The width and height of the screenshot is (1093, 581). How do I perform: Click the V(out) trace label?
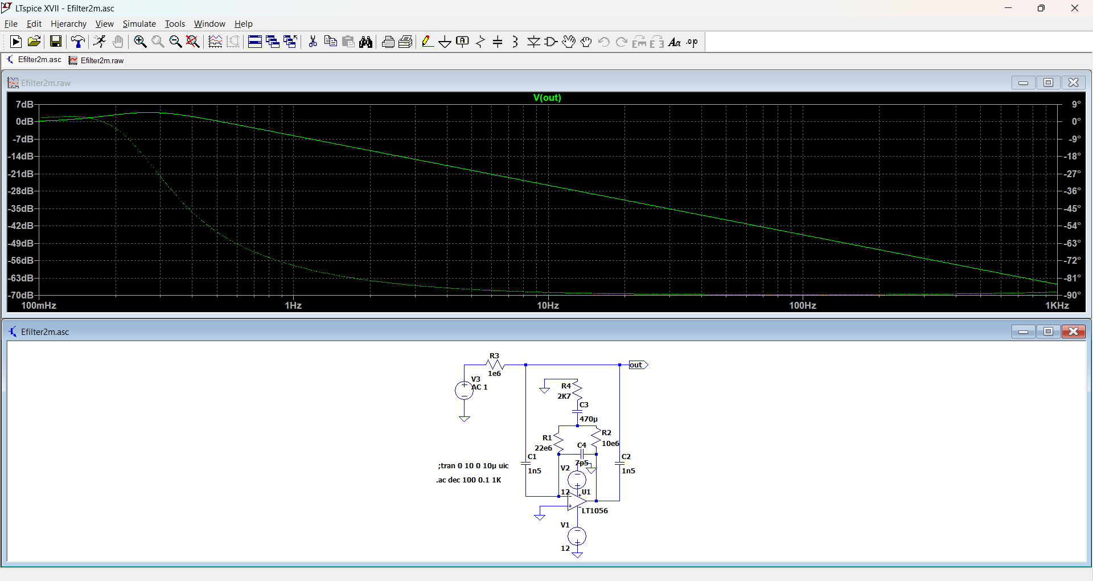547,98
